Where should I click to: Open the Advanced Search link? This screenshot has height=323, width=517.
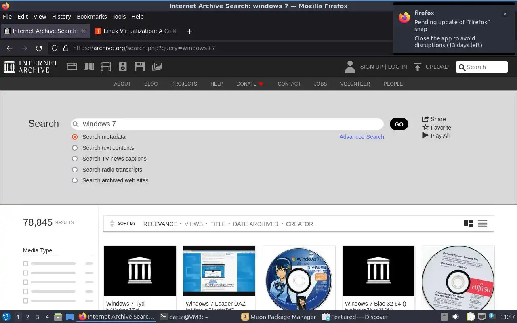click(x=361, y=137)
